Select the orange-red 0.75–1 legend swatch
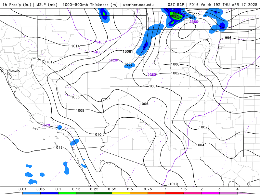The width and height of the screenshot is (260, 195). pos(157,193)
